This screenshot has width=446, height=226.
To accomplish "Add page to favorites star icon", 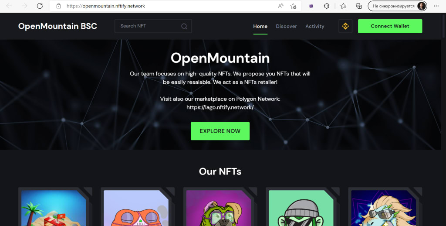I will coord(293,6).
